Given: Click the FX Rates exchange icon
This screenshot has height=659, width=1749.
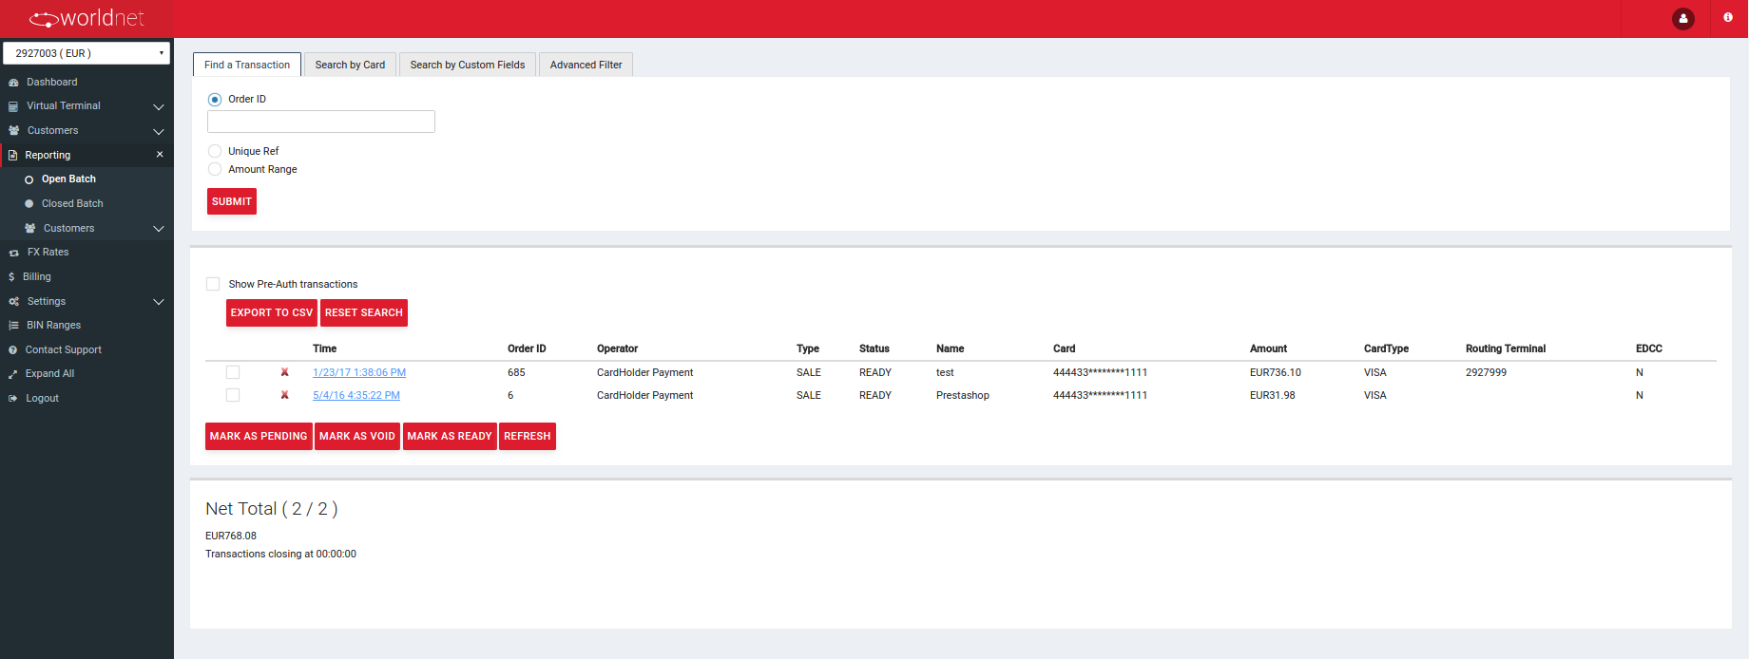Looking at the screenshot, I should coord(13,253).
